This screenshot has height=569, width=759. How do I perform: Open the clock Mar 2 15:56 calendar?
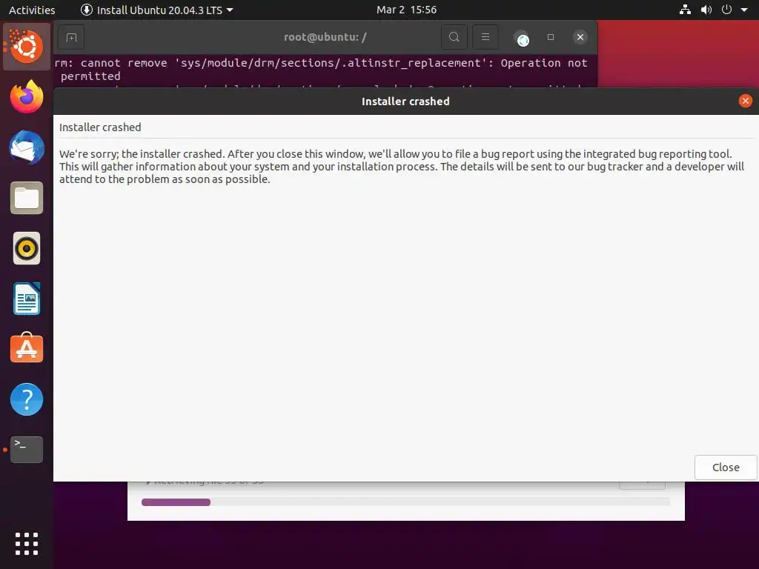click(x=407, y=10)
